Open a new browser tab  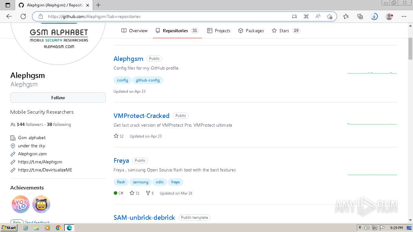click(98, 5)
